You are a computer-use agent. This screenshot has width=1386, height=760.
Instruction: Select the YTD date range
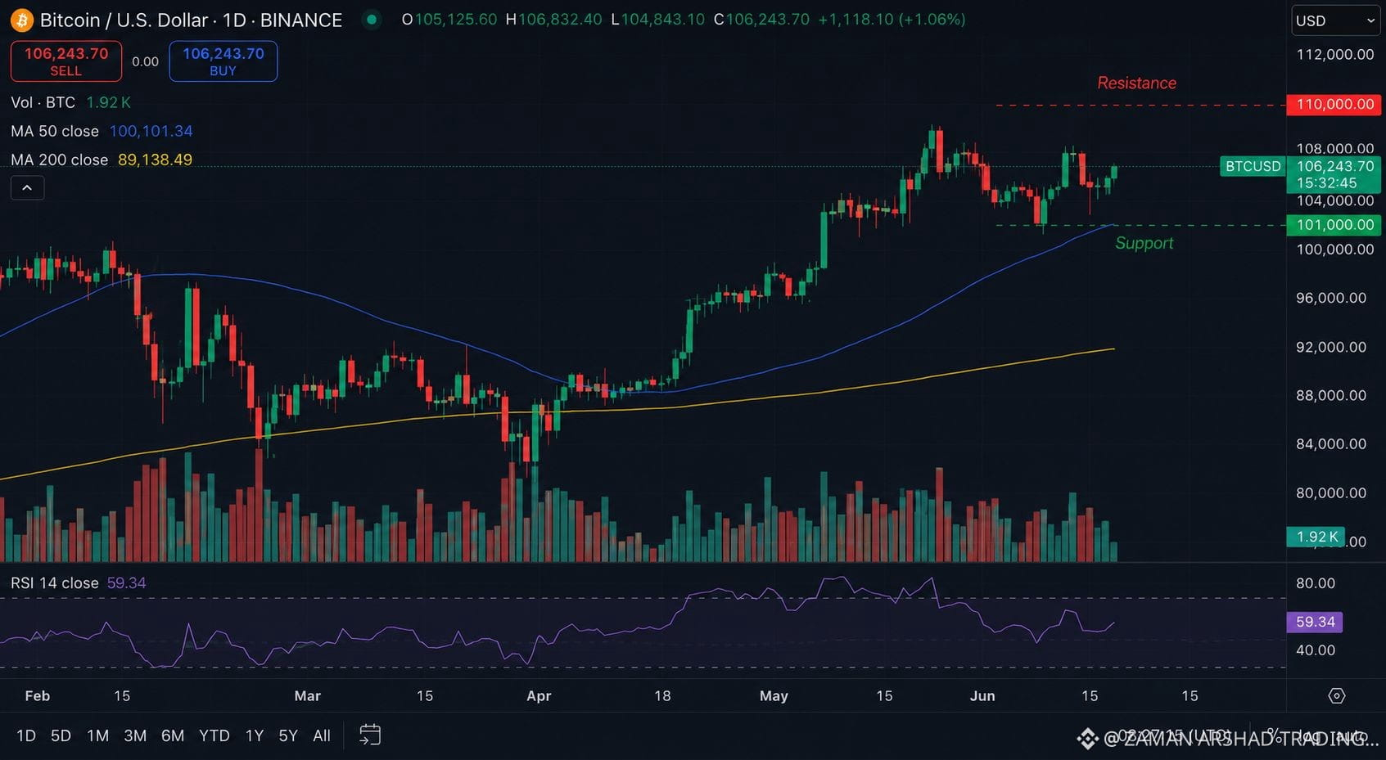pos(214,735)
